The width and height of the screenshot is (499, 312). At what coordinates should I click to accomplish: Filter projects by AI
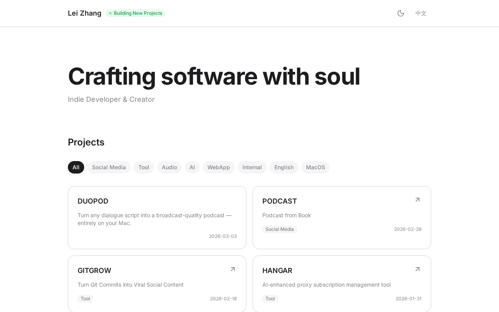click(192, 167)
